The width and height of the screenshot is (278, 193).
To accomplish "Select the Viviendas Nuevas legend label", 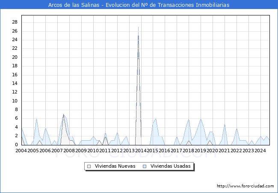I will point(115,166).
